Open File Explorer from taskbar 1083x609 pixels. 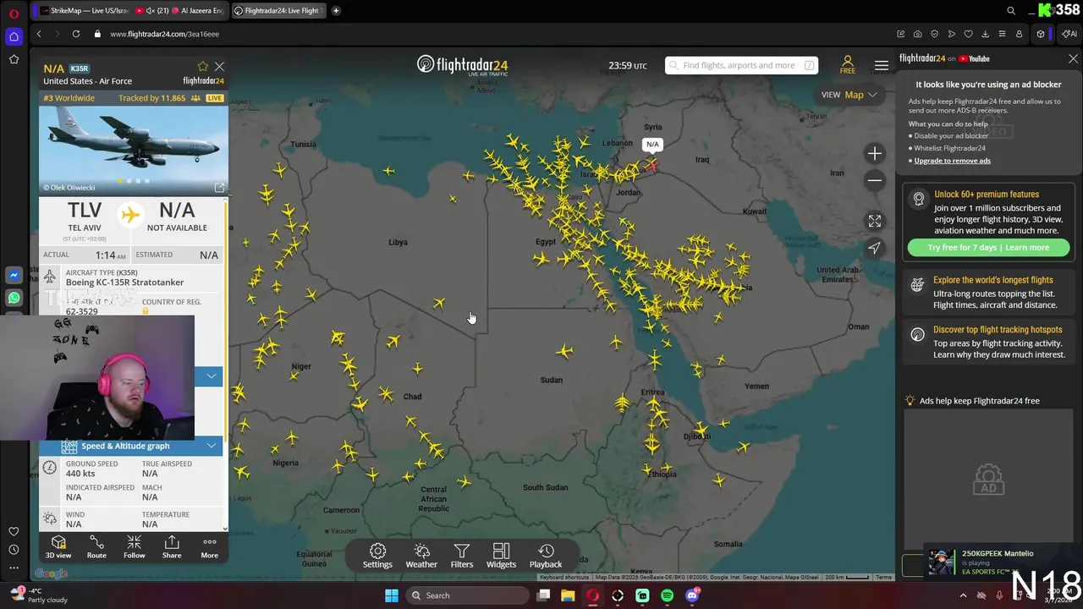coord(568,595)
